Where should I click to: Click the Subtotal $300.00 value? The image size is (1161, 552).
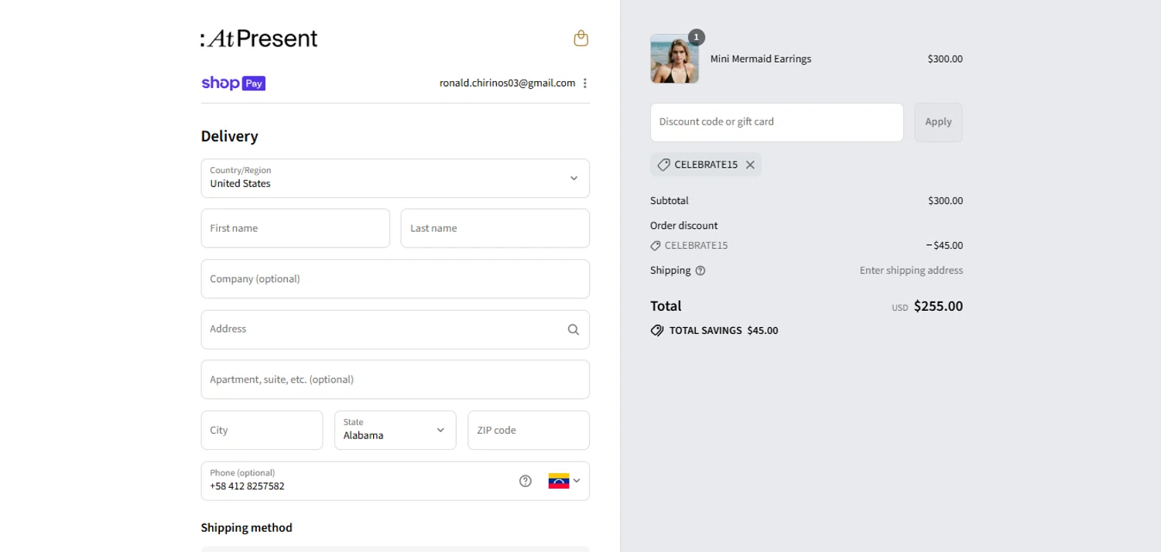[x=945, y=201]
